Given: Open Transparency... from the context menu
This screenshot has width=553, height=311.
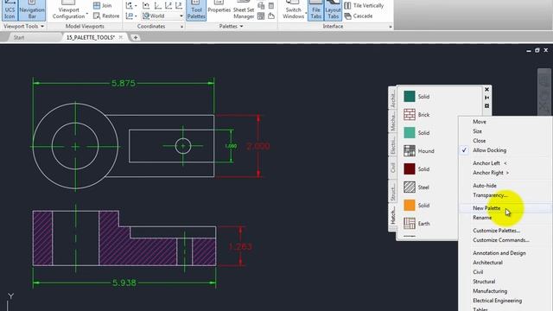Looking at the screenshot, I should [490, 195].
